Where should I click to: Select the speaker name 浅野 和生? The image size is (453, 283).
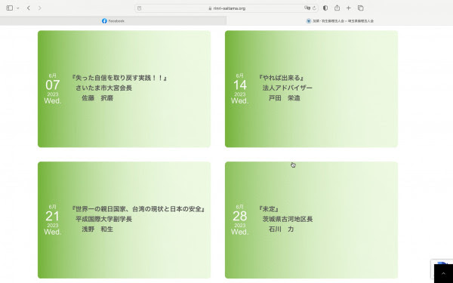click(x=97, y=229)
